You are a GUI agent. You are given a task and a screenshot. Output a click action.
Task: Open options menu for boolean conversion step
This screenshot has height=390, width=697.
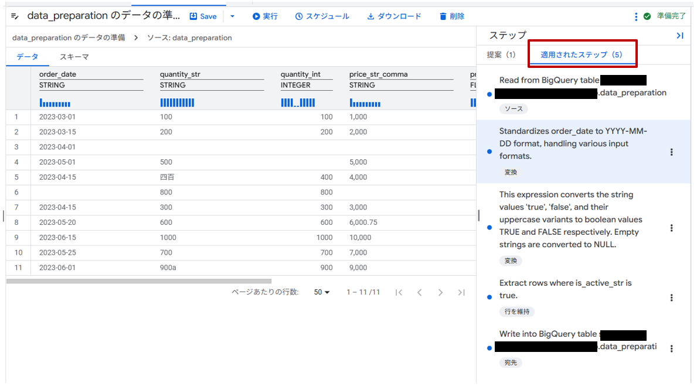pos(671,228)
